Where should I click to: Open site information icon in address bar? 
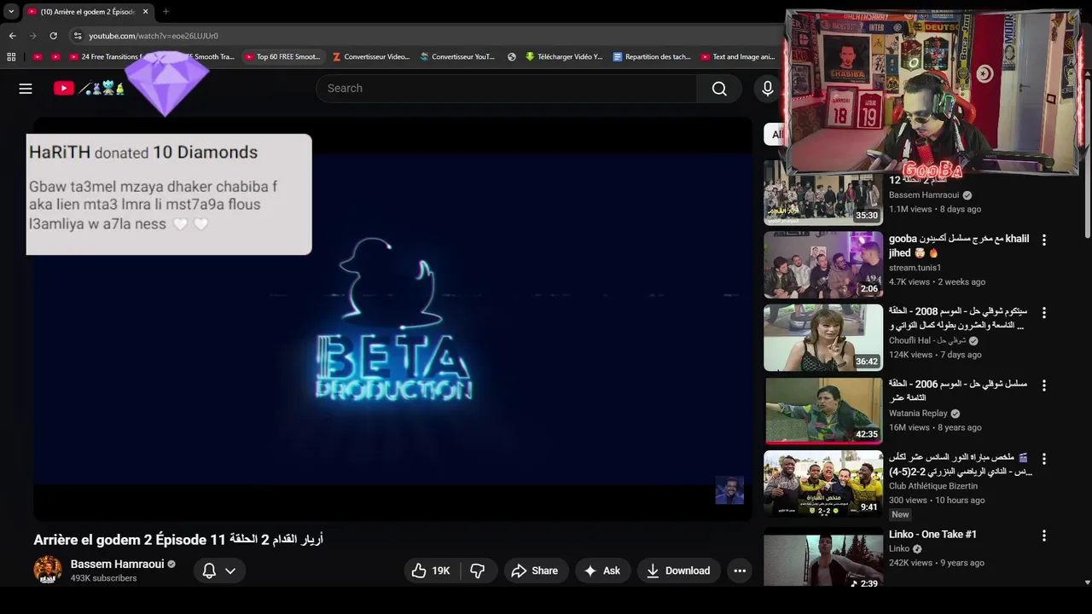(x=78, y=36)
